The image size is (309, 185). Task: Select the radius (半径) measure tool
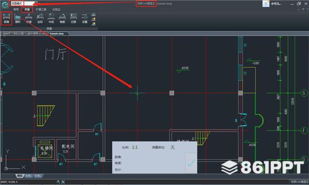click(x=51, y=18)
